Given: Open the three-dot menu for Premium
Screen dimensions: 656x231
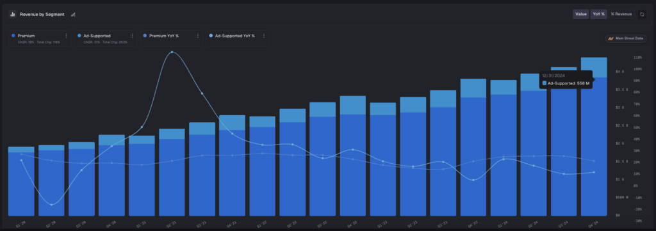Looking at the screenshot, I should click(66, 36).
